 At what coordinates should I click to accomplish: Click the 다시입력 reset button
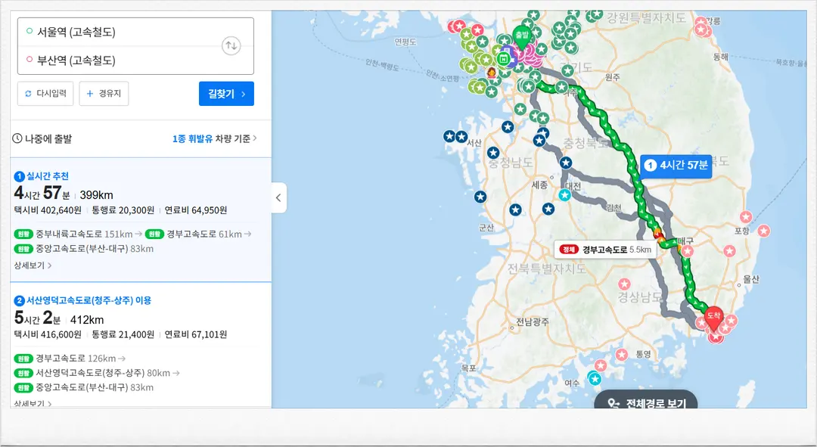(x=45, y=94)
